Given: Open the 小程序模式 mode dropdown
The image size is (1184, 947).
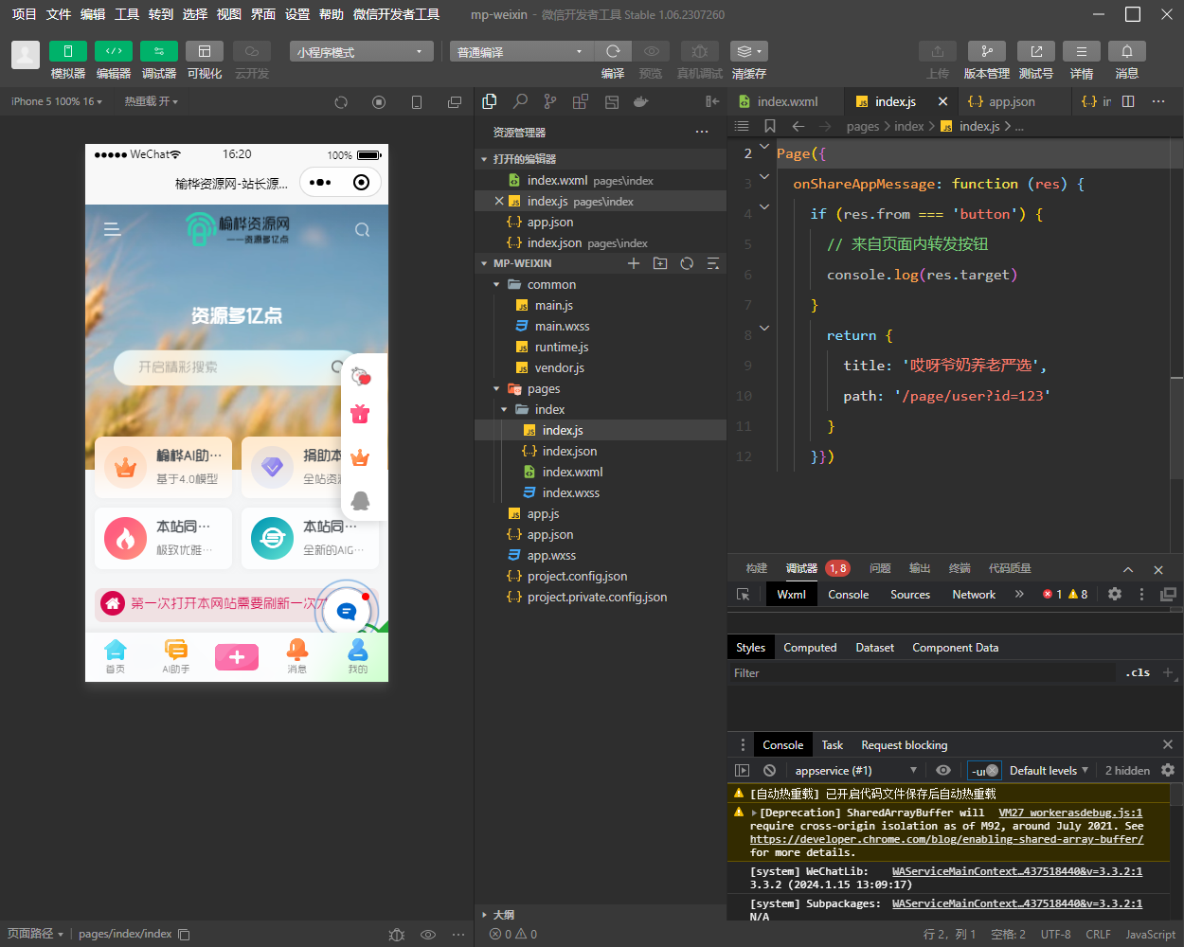Looking at the screenshot, I should (x=361, y=52).
